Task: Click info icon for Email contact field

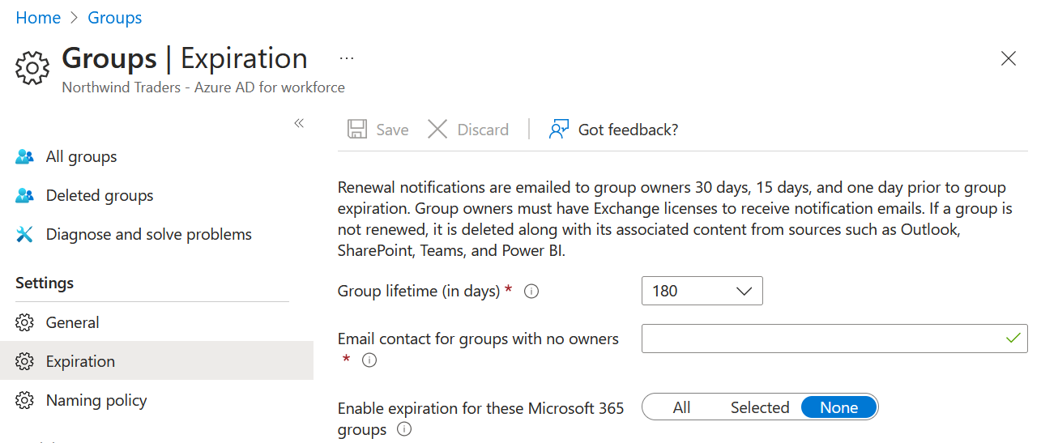Action: coord(369,360)
